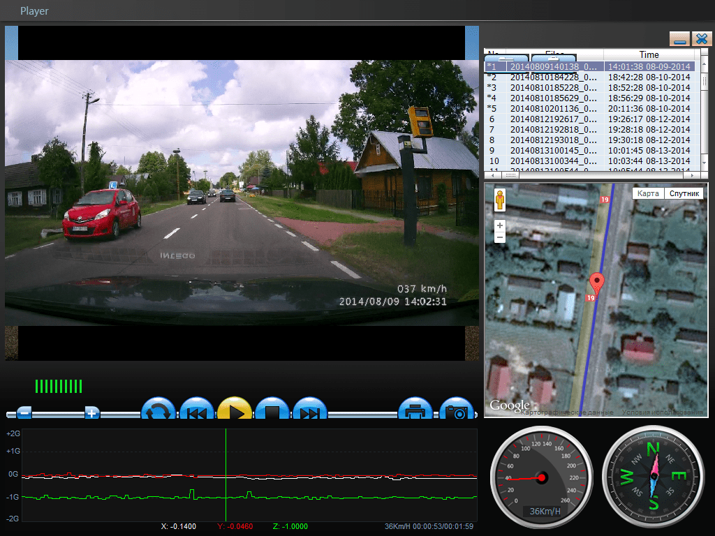Zoom out on the map
Viewport: 715px width, 536px height.
pyautogui.click(x=500, y=238)
